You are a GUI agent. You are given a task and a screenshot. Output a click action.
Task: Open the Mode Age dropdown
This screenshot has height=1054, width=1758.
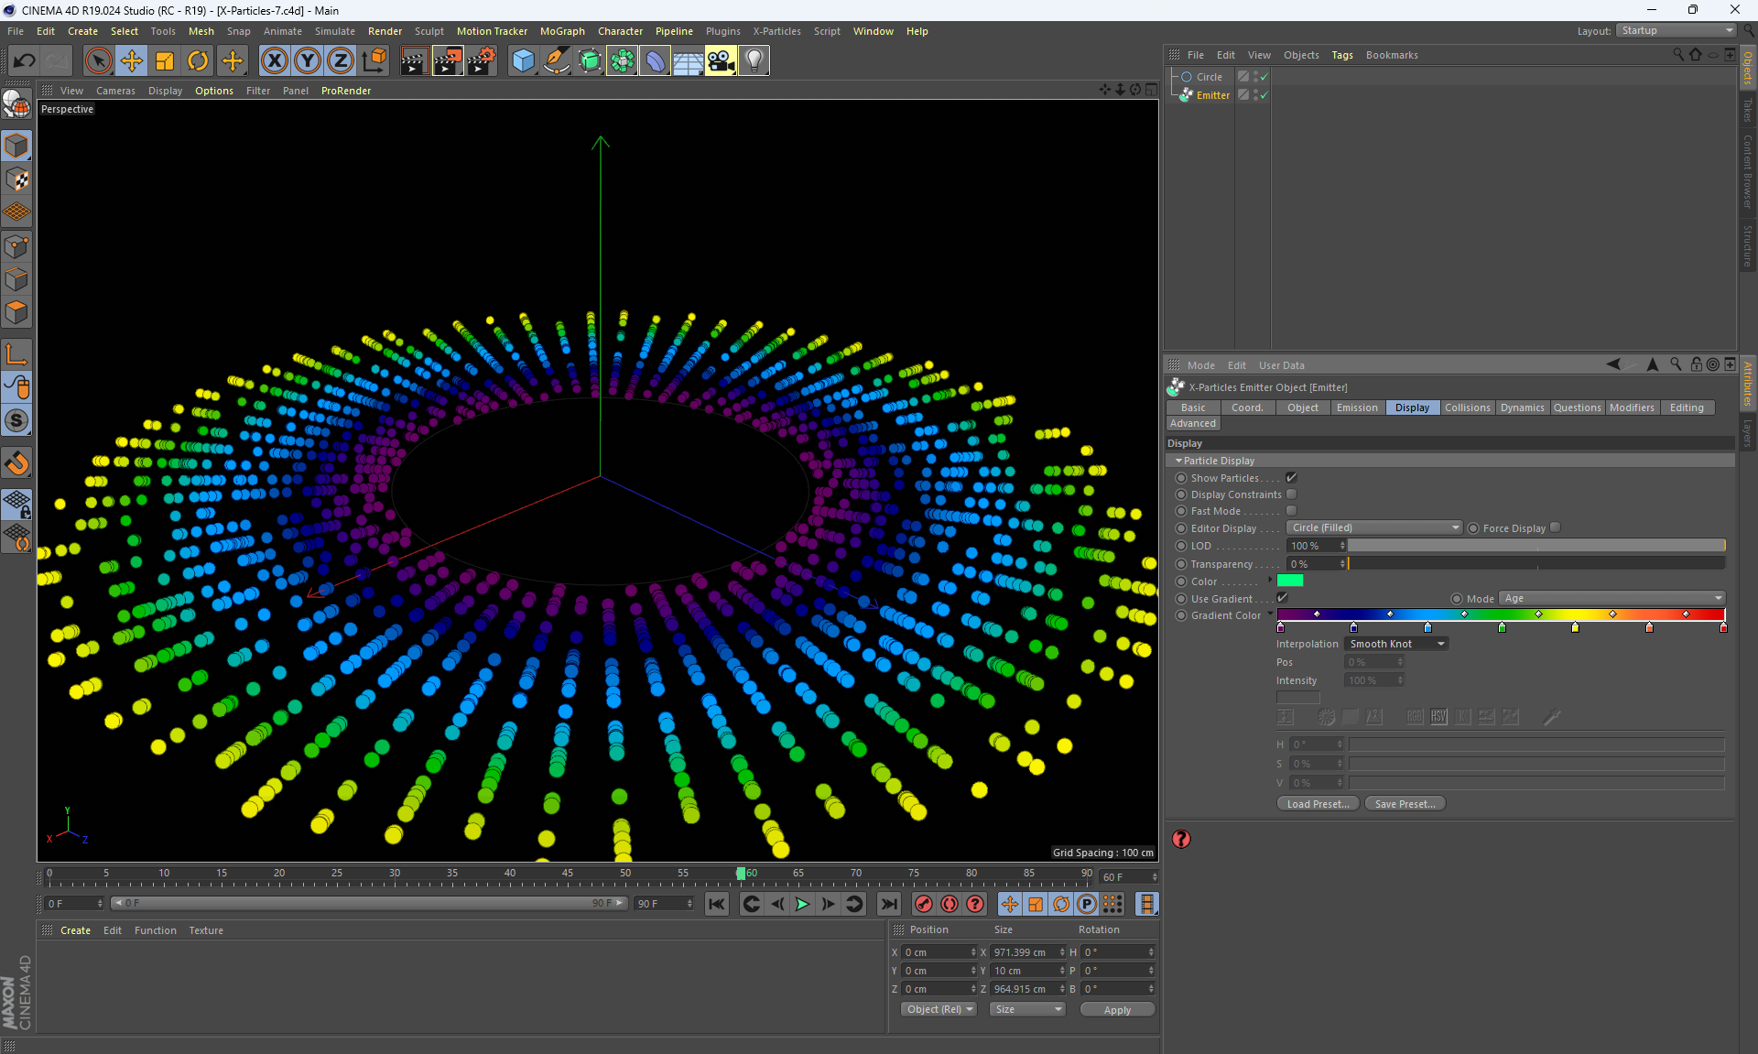[x=1611, y=599]
